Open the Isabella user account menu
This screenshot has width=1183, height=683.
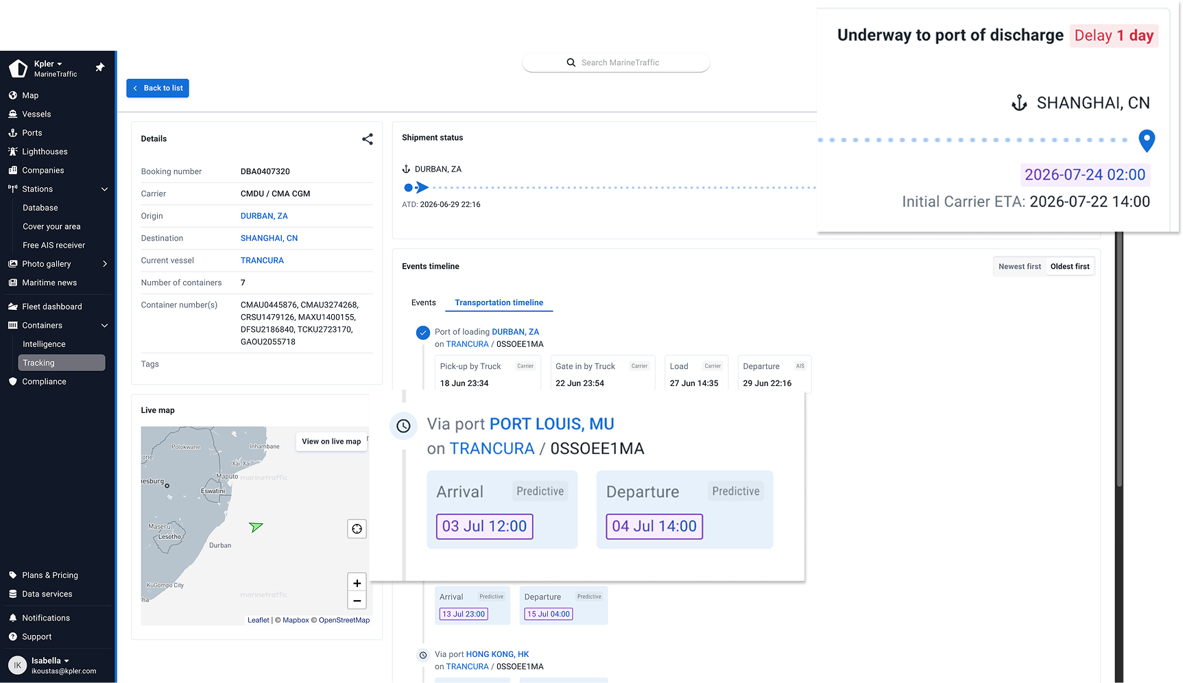pyautogui.click(x=50, y=661)
